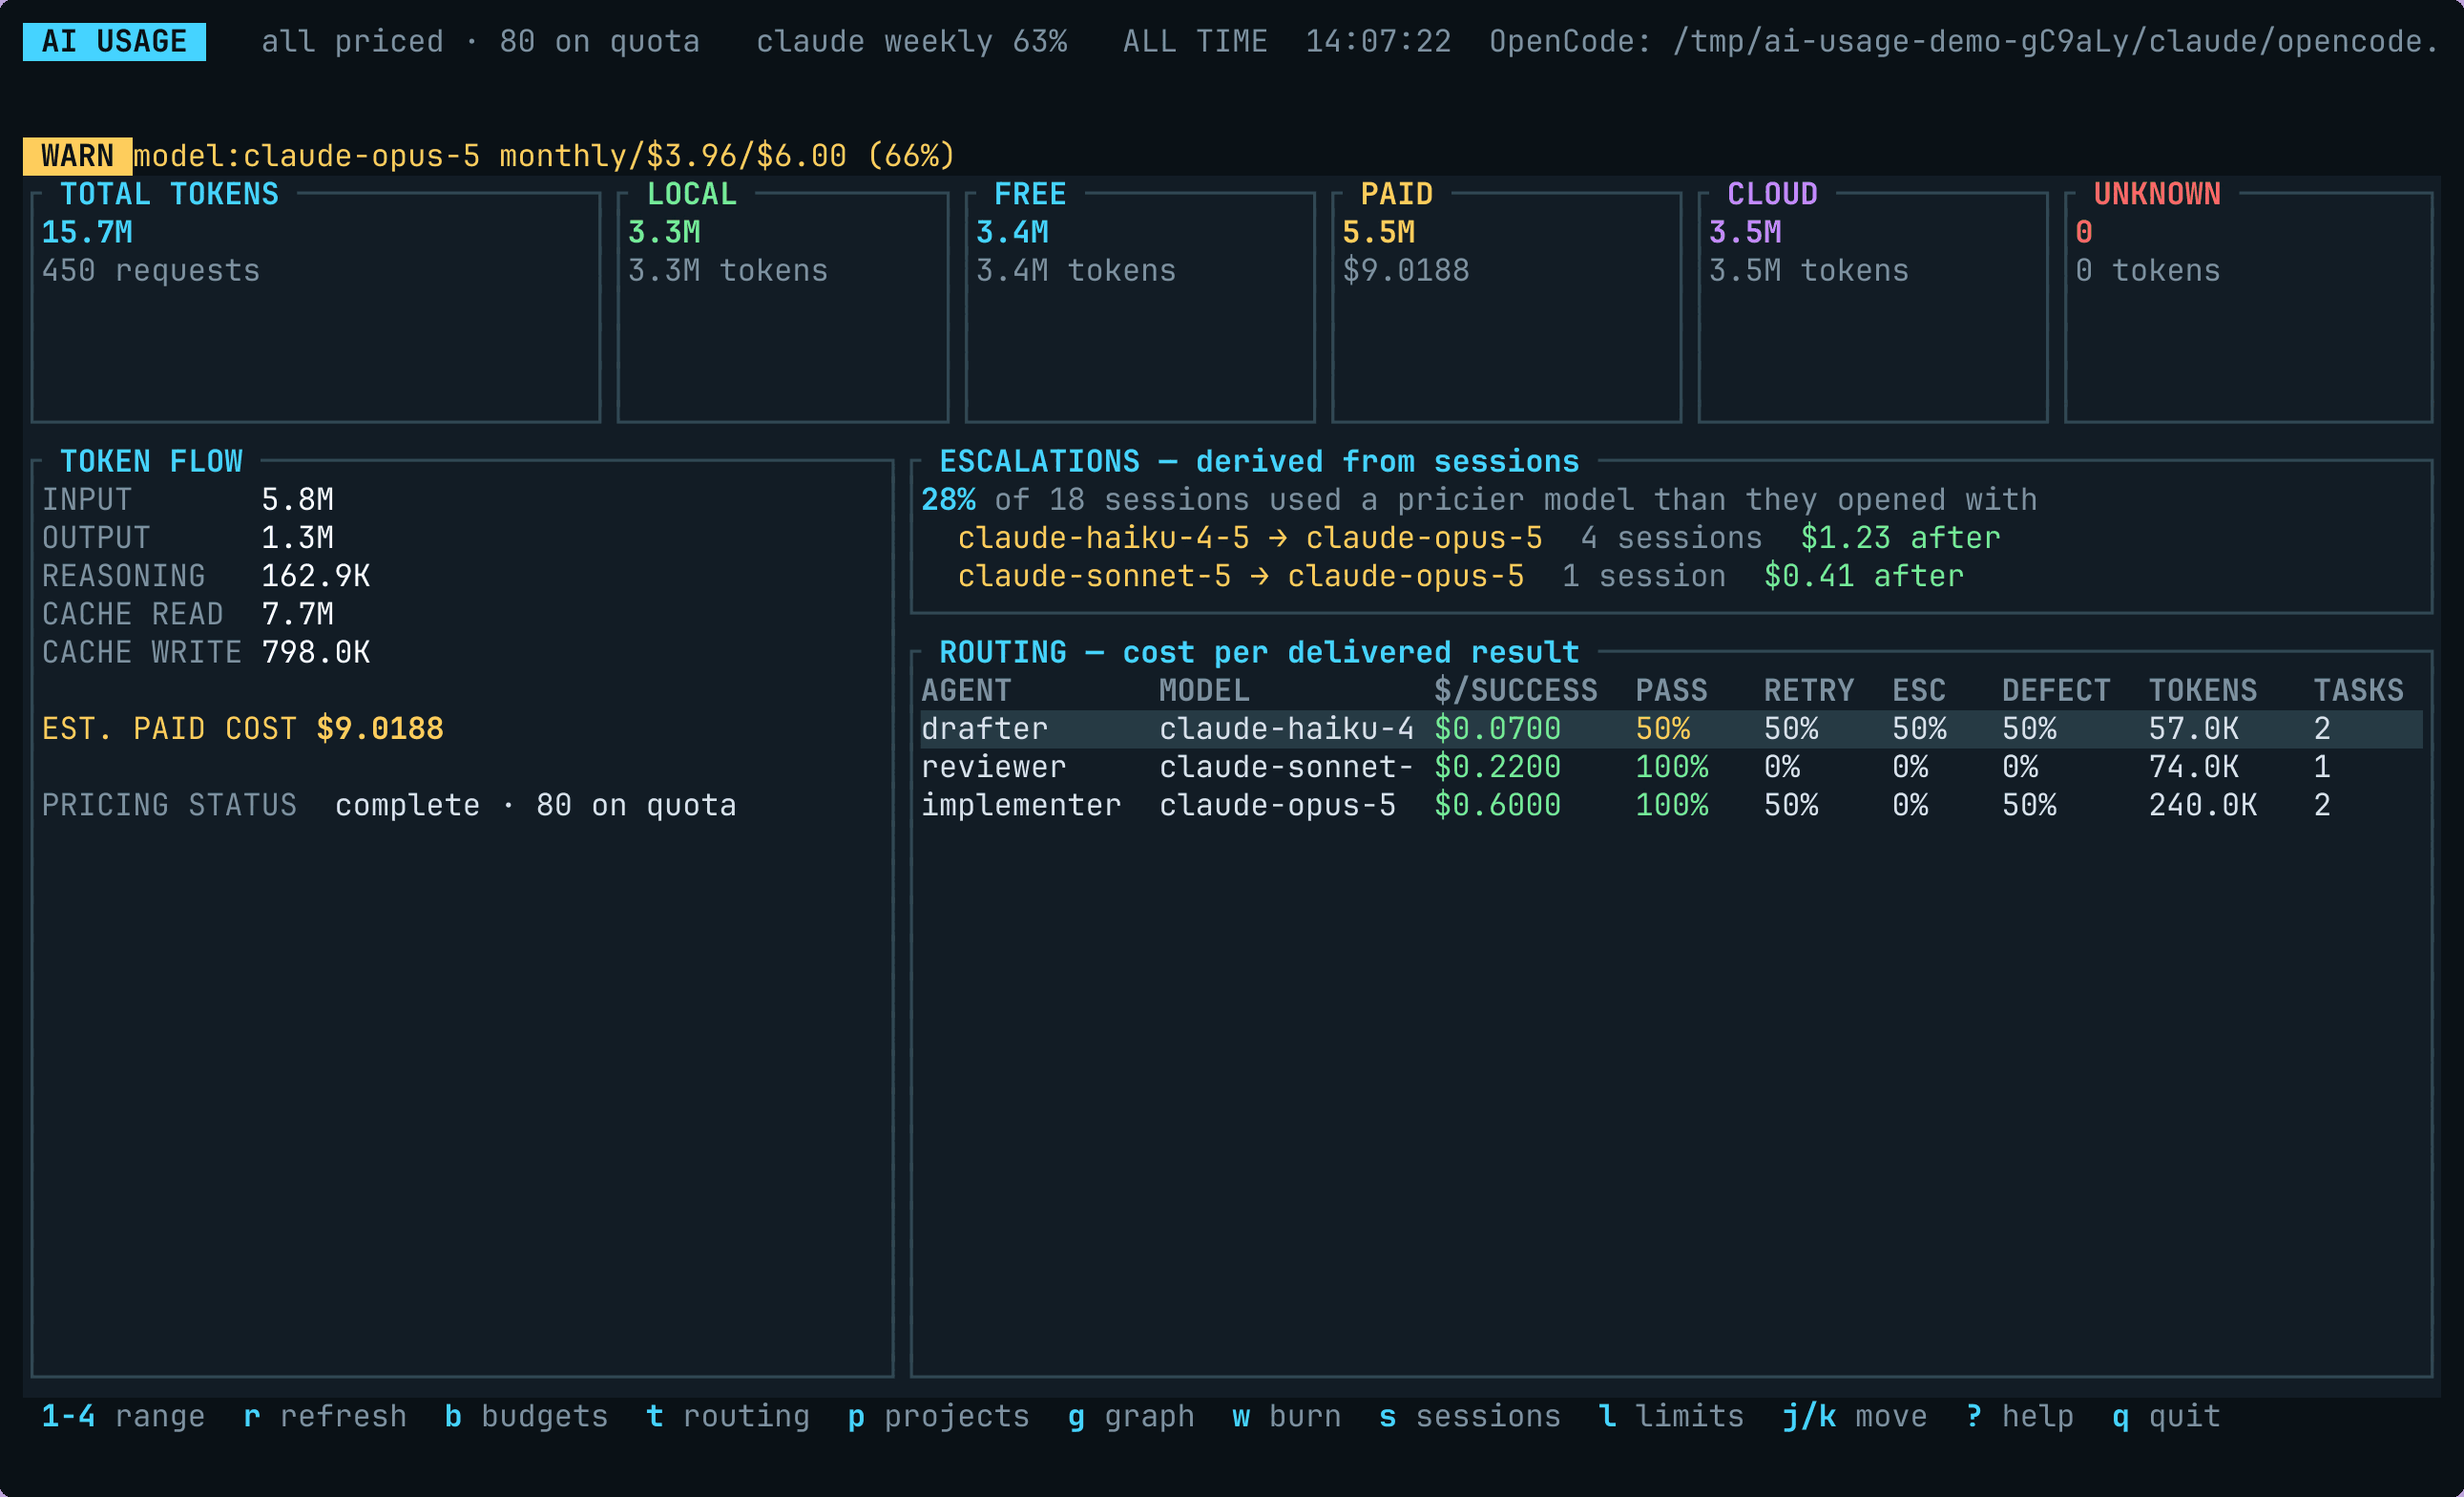The image size is (2464, 1497).
Task: Click the claude-sonnet-5 → claude-opus-5 escalation
Action: pos(1241,576)
